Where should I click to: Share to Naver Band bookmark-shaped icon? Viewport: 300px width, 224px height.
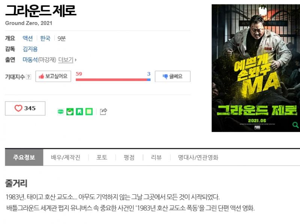79,112
